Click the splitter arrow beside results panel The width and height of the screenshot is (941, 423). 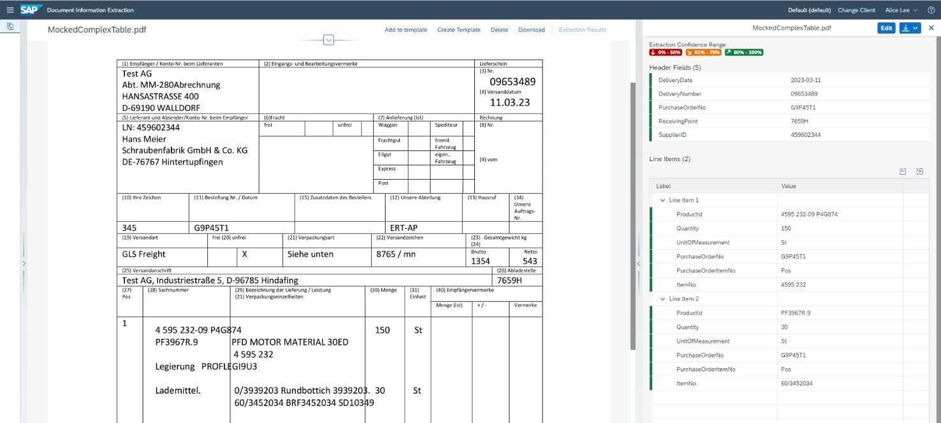click(638, 263)
